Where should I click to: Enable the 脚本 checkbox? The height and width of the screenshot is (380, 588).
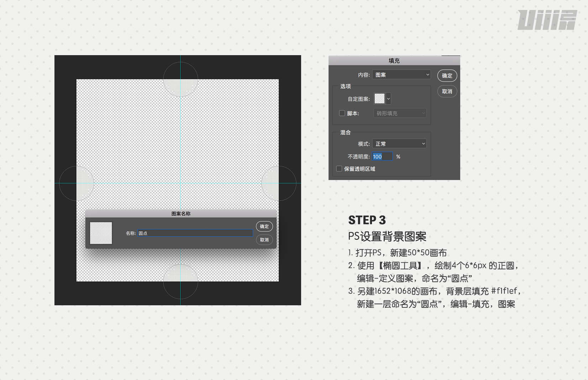342,113
